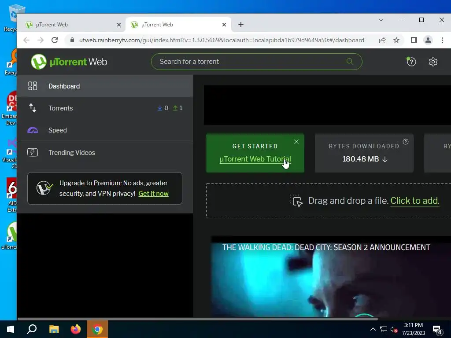The height and width of the screenshot is (338, 451).
Task: Launch Firefox from the taskbar
Action: (x=75, y=329)
